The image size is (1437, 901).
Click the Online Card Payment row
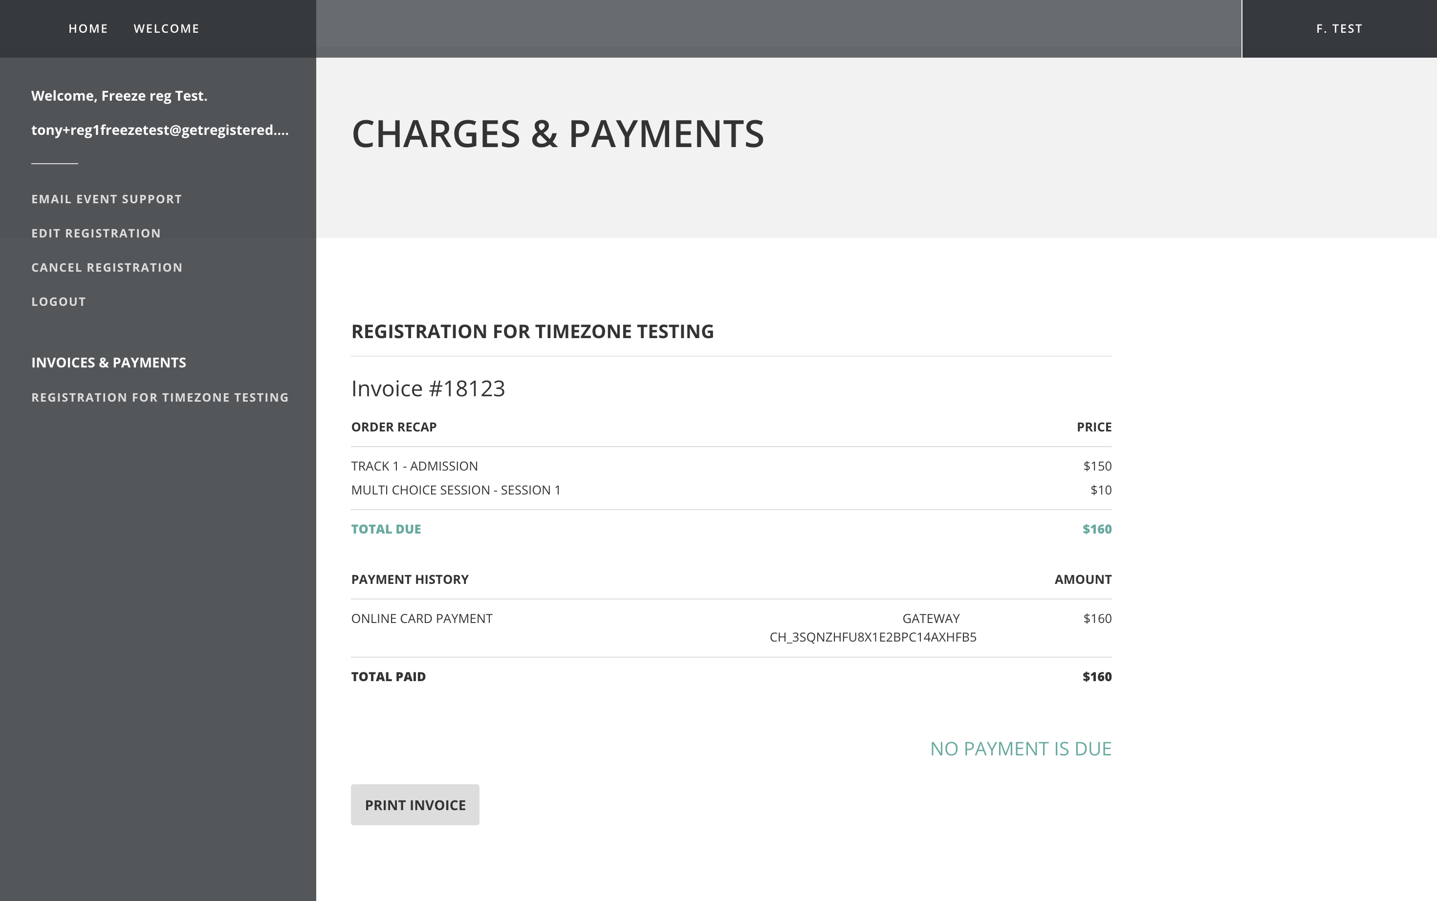[421, 619]
